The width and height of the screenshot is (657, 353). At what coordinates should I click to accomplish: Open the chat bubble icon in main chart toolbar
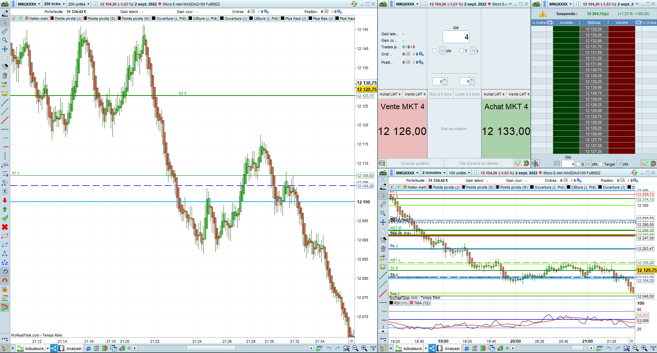[x=88, y=349]
